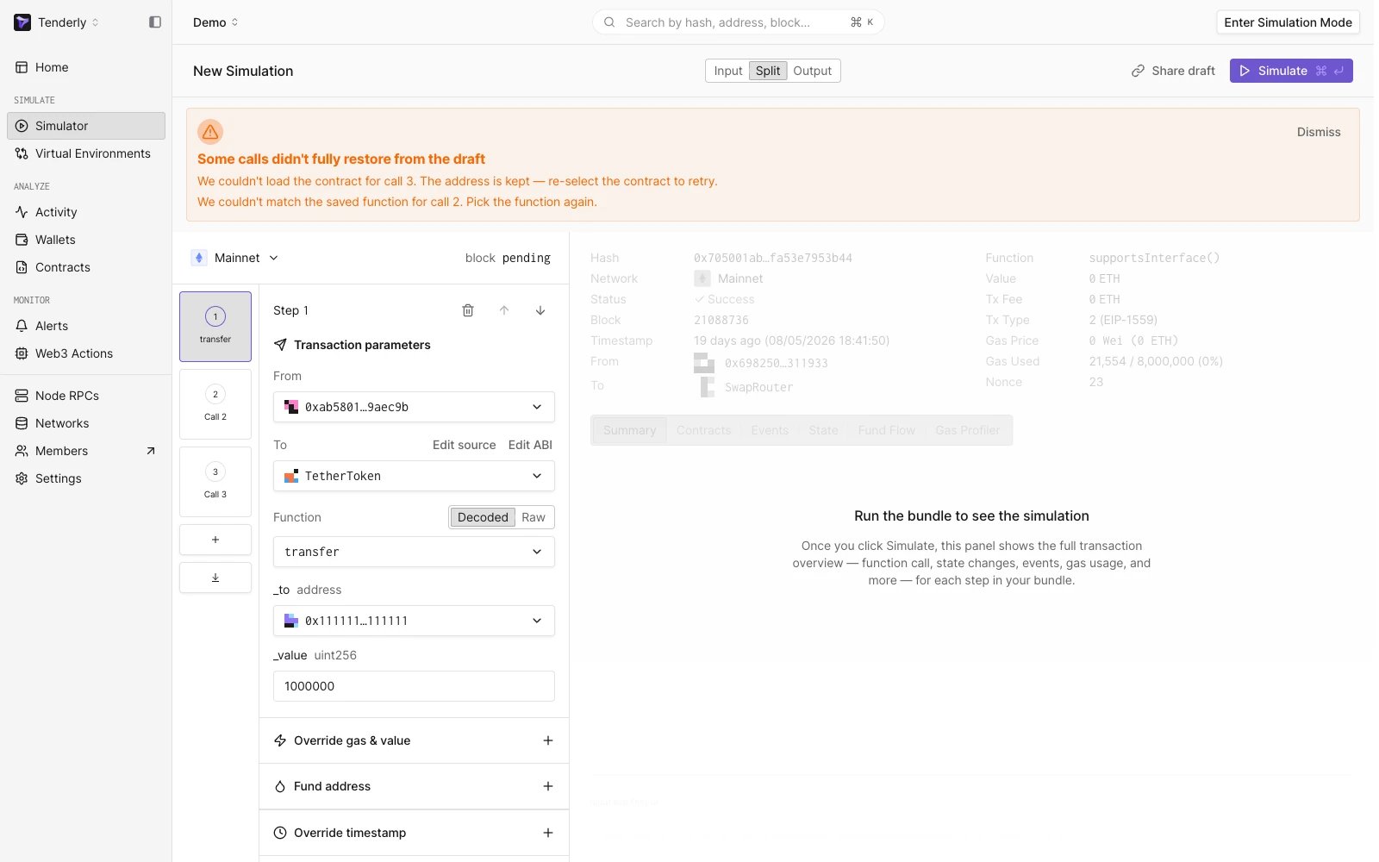Click the import download arrow button

(x=215, y=578)
